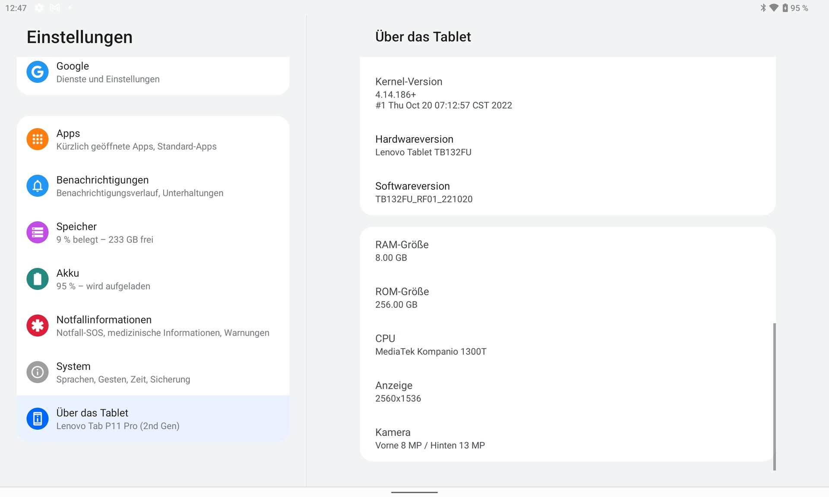Tap Softwareversion TB132FU_RF01_221020
The height and width of the screenshot is (497, 829).
click(567, 192)
